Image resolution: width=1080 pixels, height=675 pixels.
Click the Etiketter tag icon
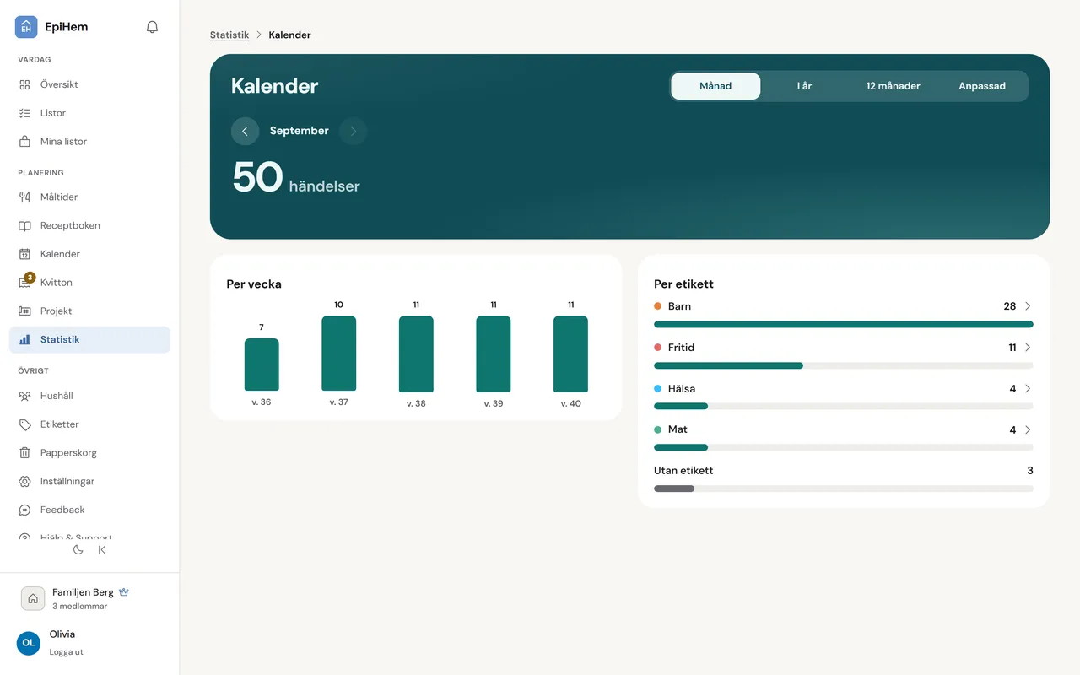pos(25,424)
